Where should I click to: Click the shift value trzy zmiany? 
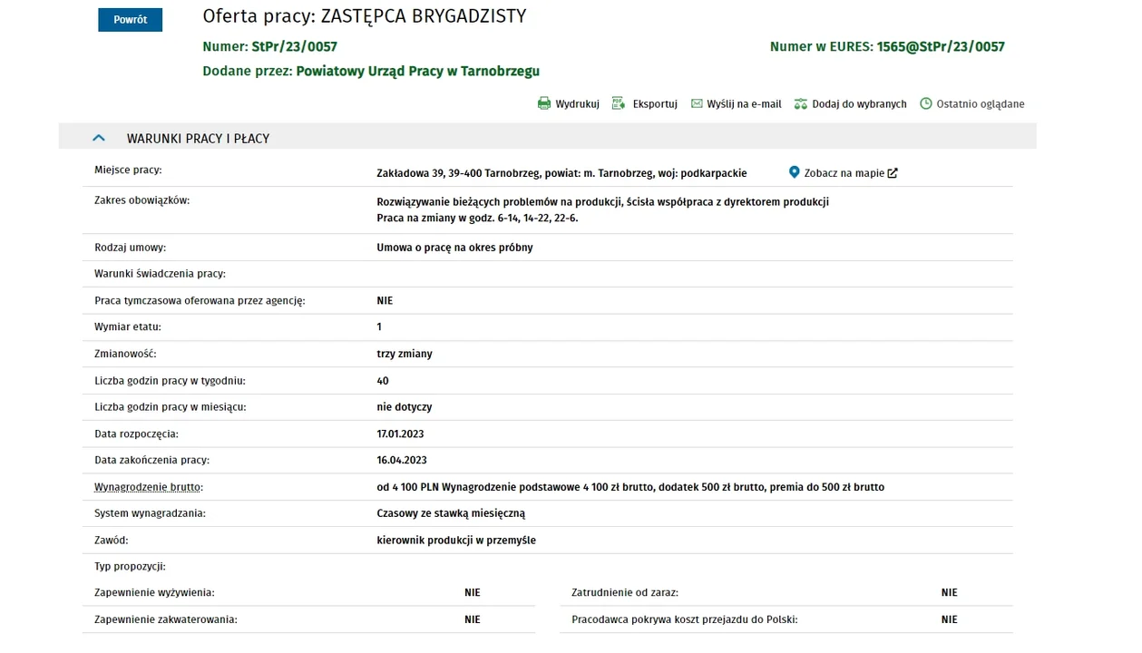click(405, 354)
